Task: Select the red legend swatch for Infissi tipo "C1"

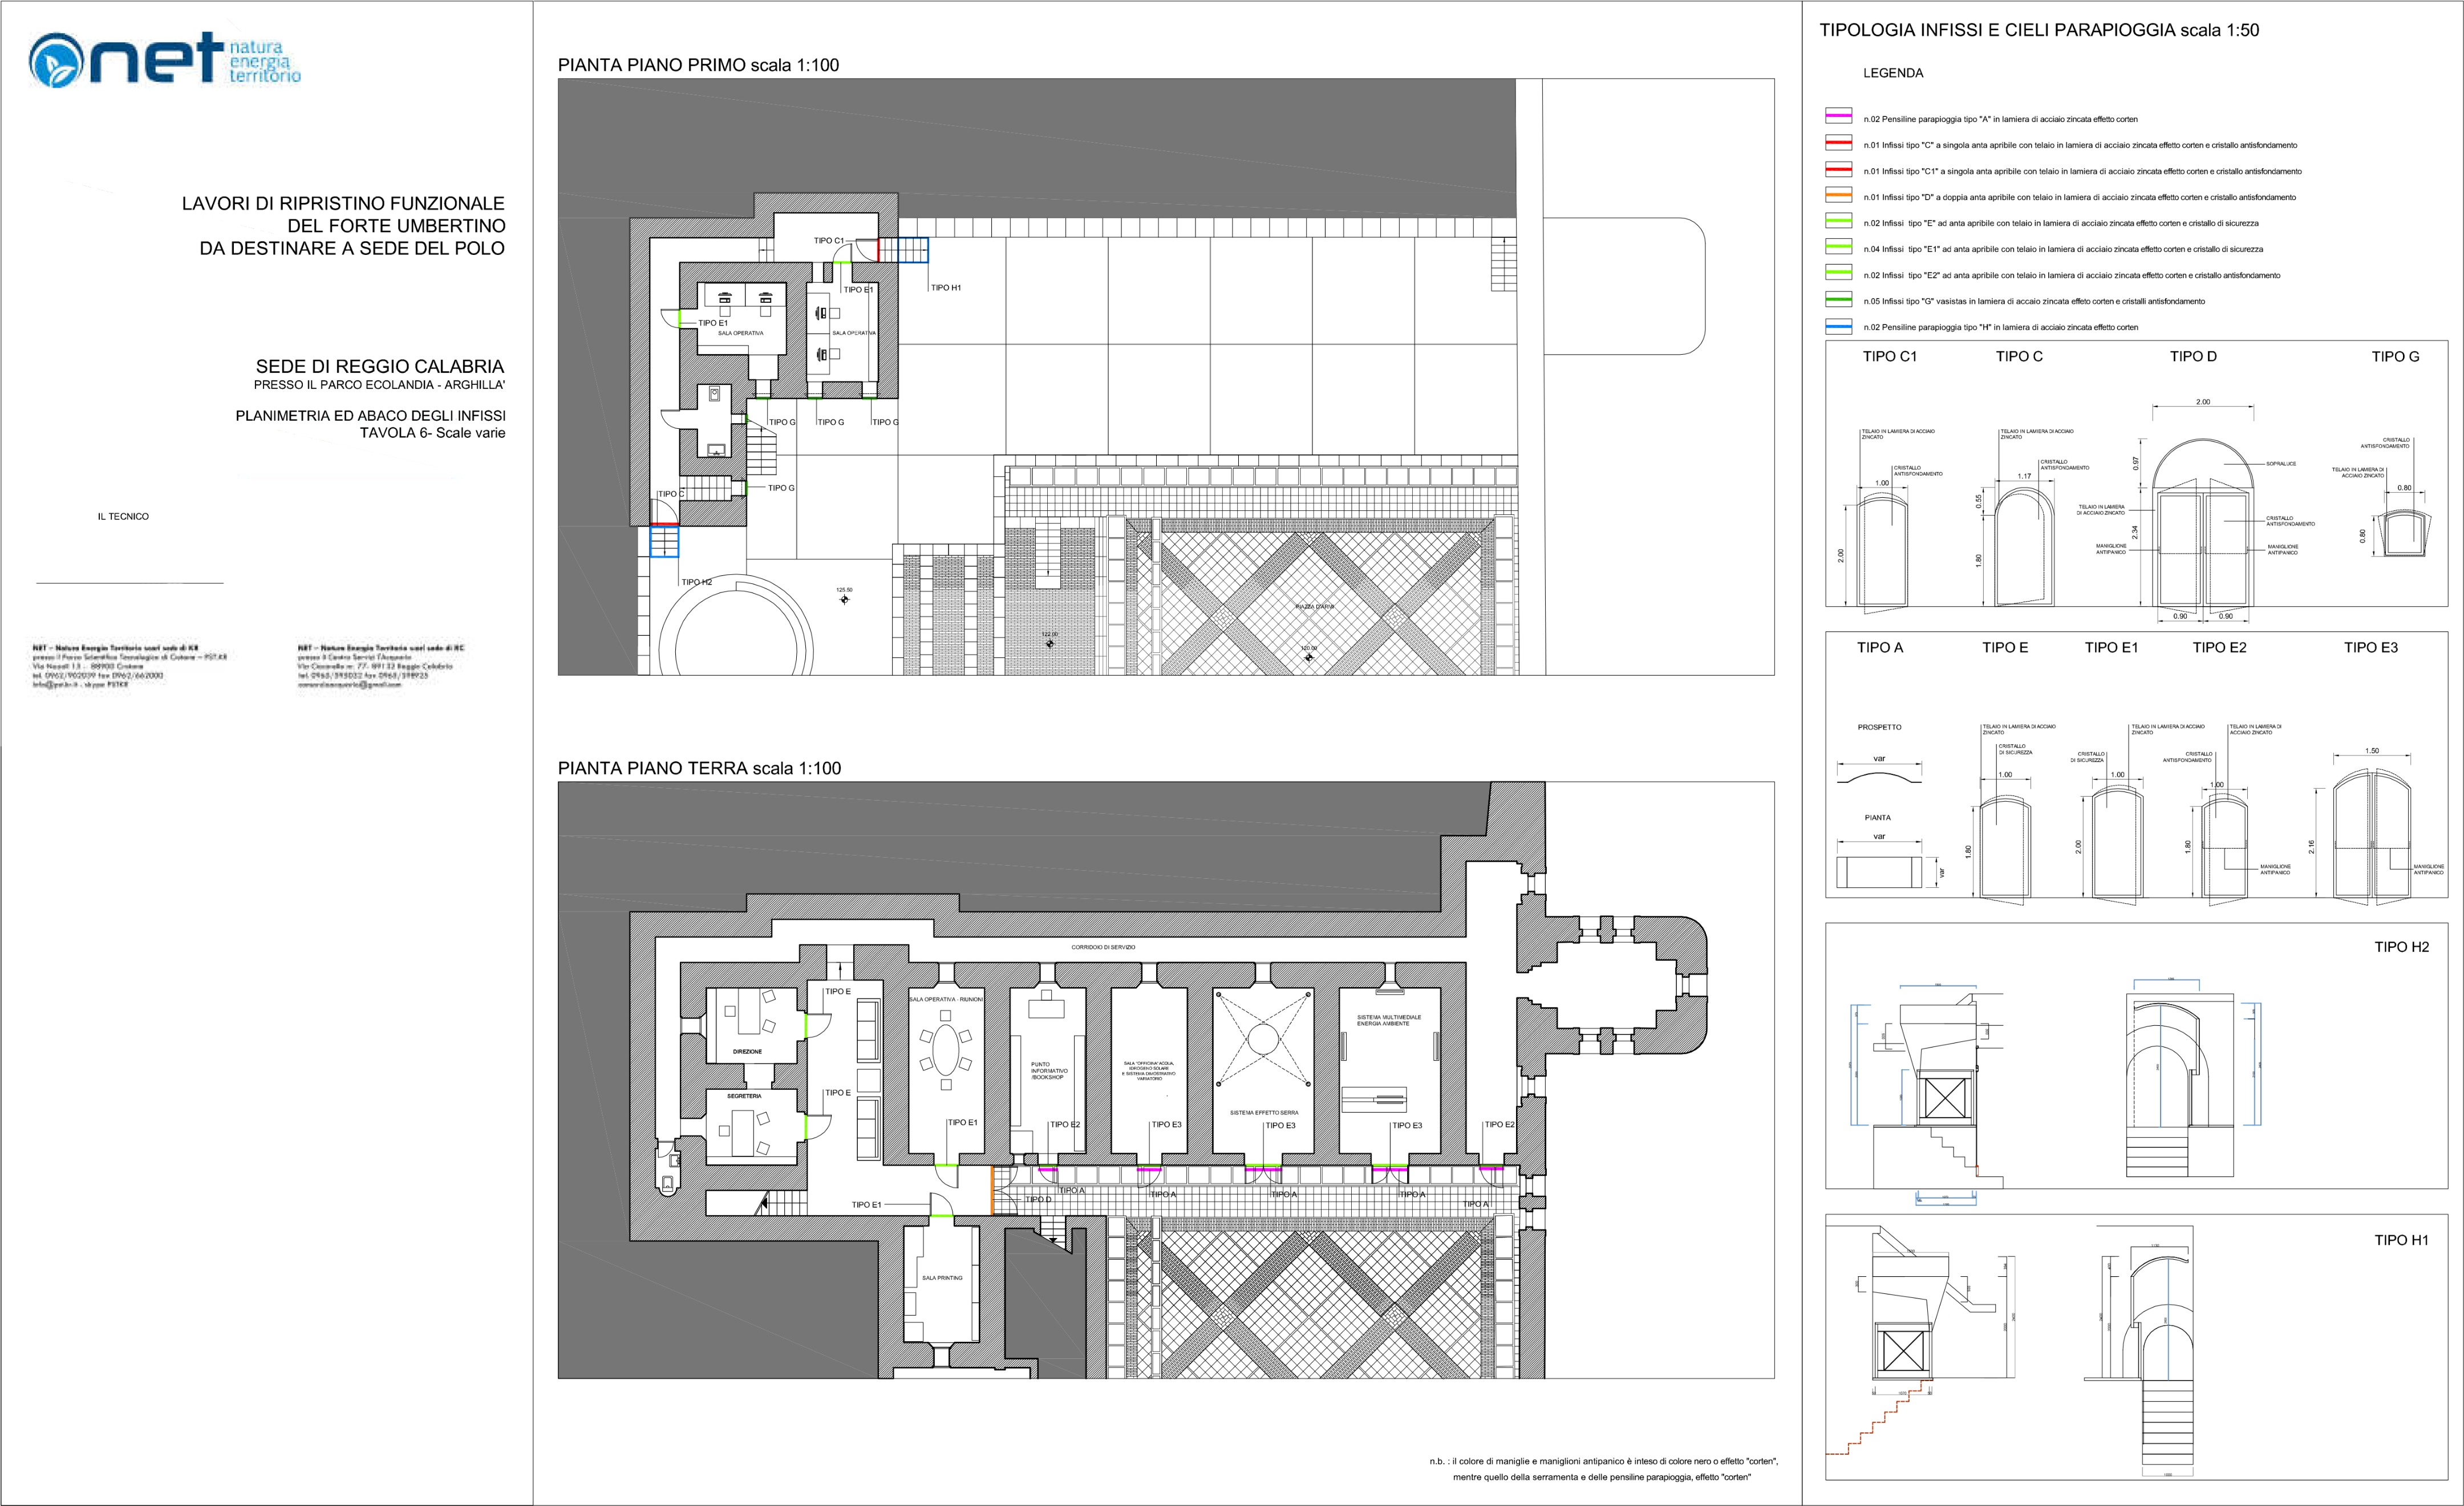Action: coord(1838,170)
